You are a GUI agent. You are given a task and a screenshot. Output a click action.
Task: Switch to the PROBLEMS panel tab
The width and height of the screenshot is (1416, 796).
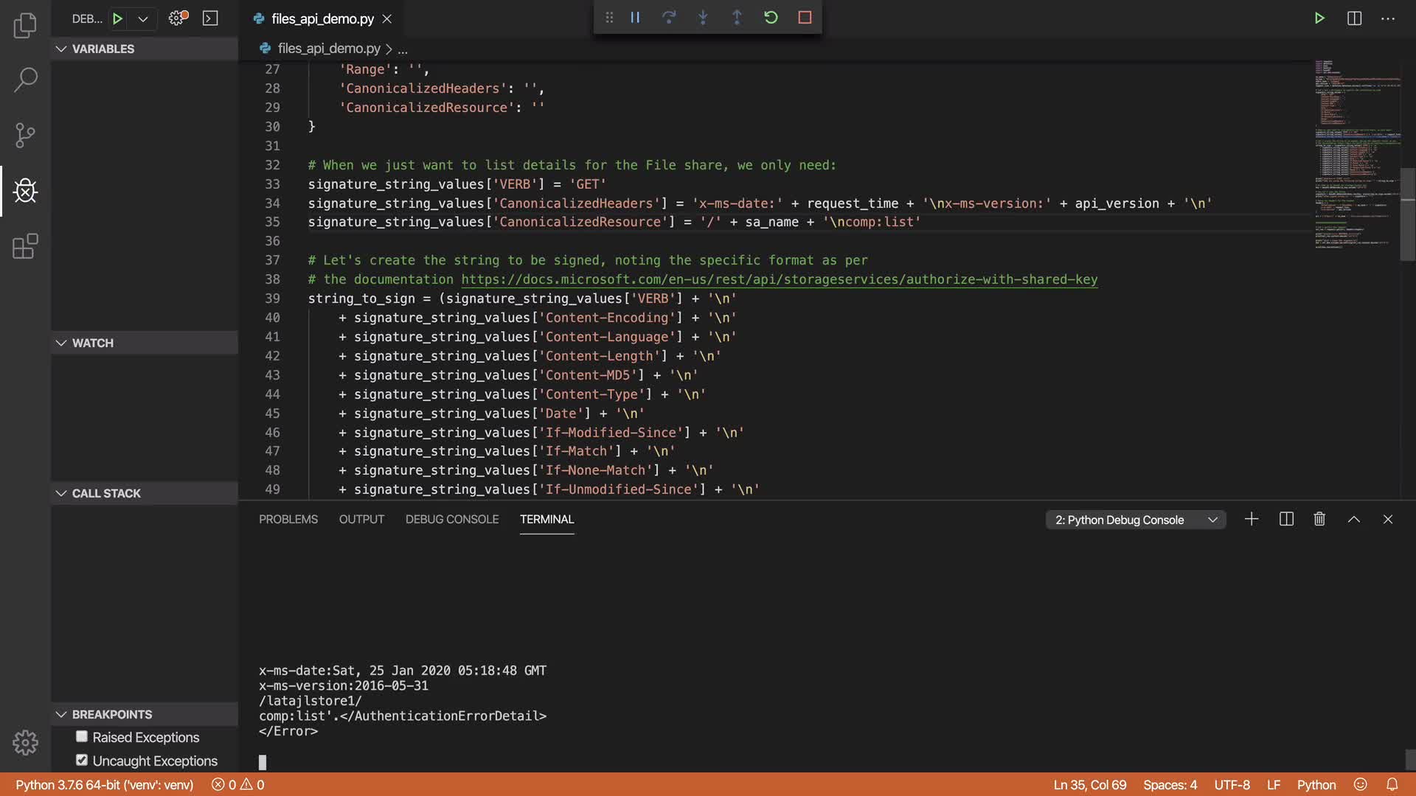tap(288, 520)
